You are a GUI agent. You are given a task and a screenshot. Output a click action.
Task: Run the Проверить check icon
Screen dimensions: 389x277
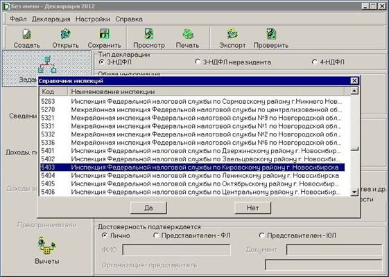[x=271, y=34]
